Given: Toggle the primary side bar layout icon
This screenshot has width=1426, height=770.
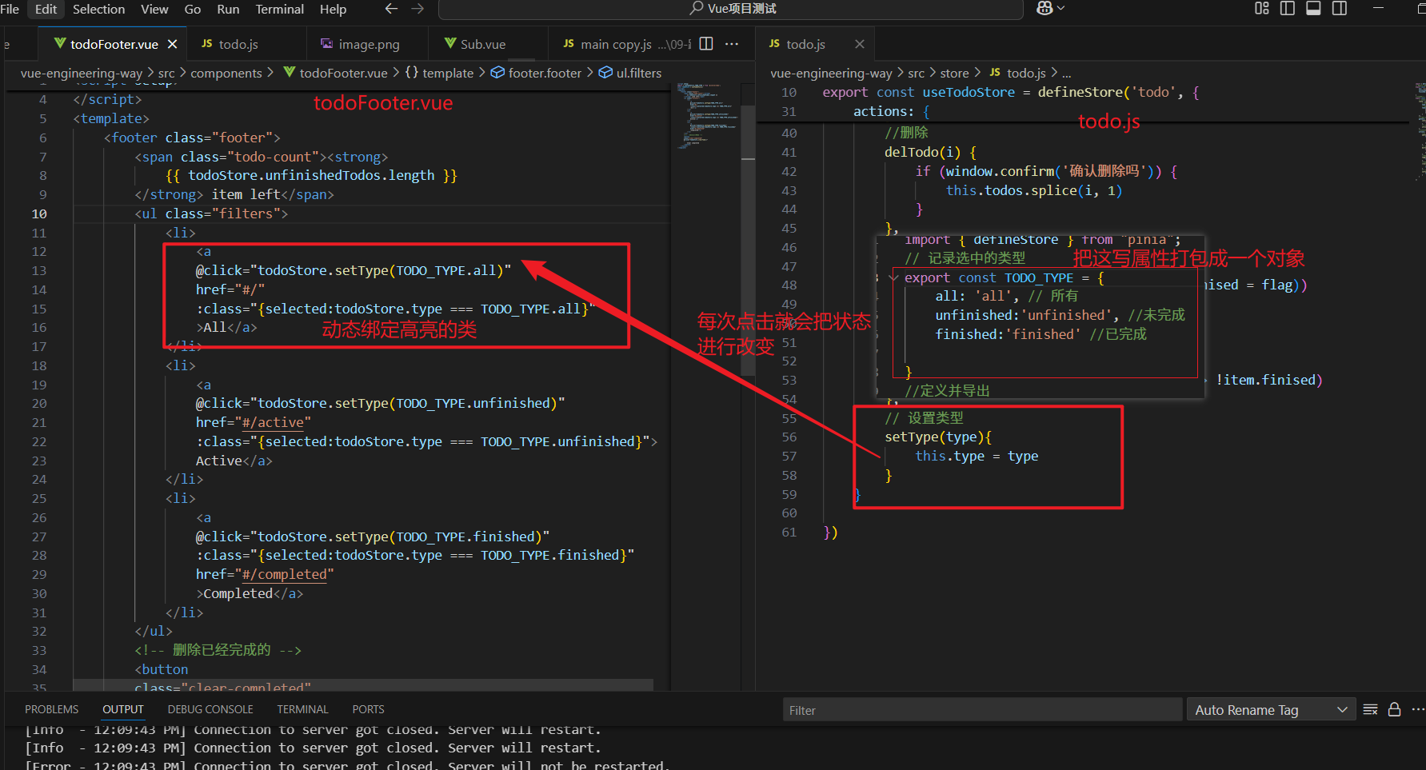Looking at the screenshot, I should [x=1288, y=8].
